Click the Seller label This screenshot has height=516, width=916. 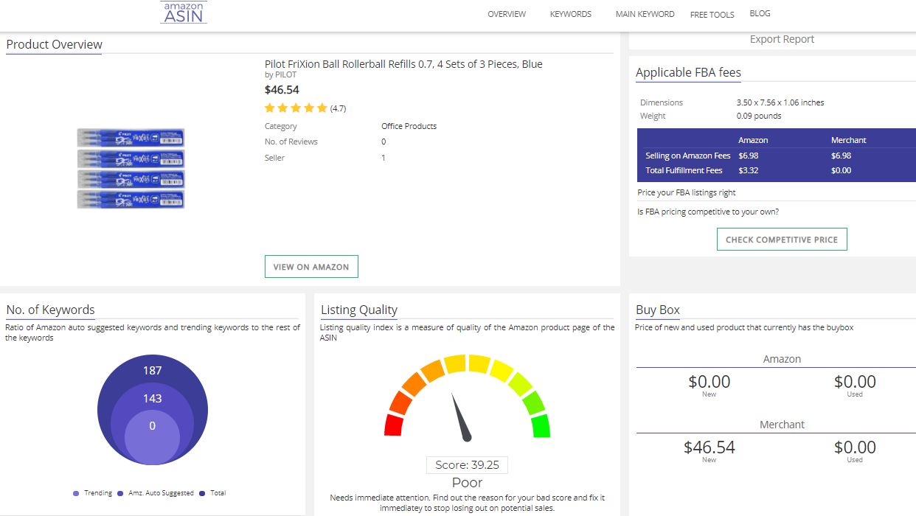274,158
